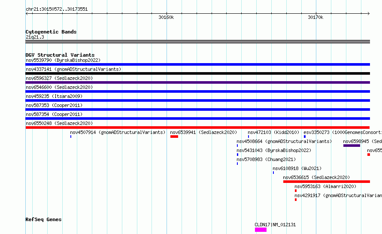Click the partially visible nsv655 label
The height and width of the screenshot is (234, 382).
coord(374,150)
